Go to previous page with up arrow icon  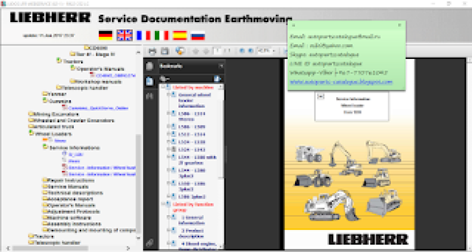[x=195, y=52]
